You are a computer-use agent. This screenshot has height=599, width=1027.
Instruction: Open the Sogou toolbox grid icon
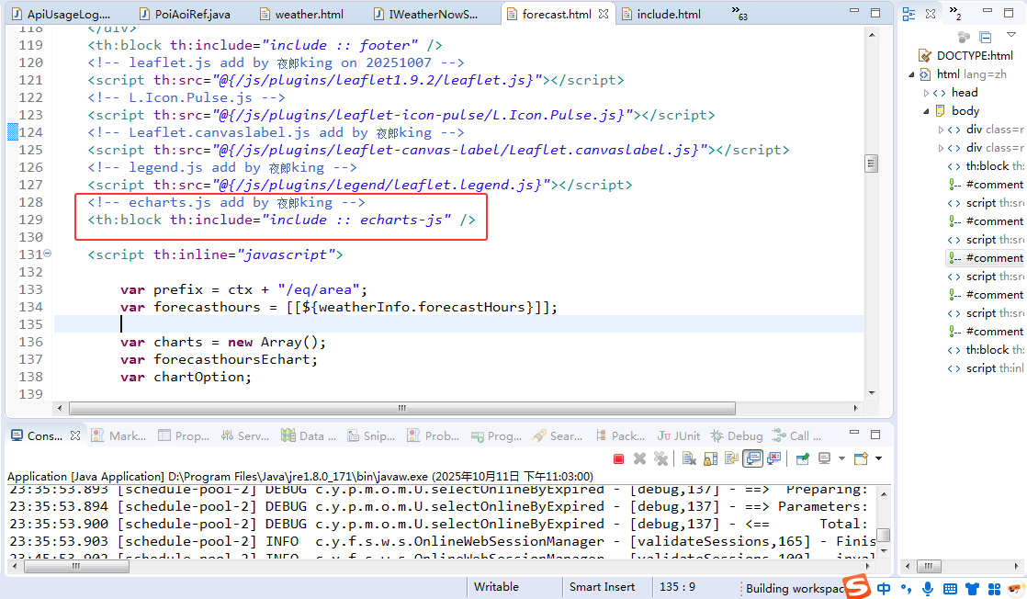click(x=994, y=589)
